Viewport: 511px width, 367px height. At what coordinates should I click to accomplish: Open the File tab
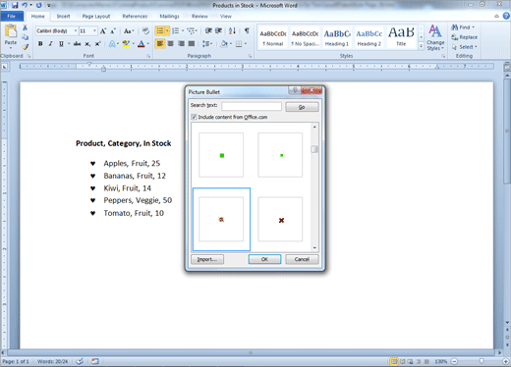point(12,16)
